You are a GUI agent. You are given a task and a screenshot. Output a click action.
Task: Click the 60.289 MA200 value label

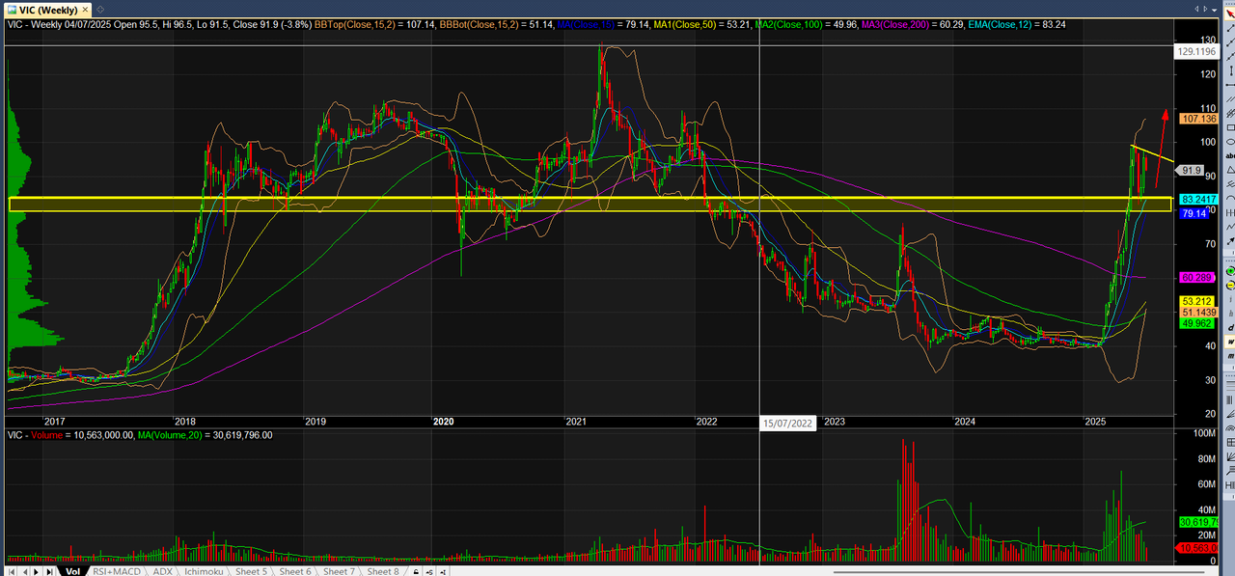tap(1196, 277)
